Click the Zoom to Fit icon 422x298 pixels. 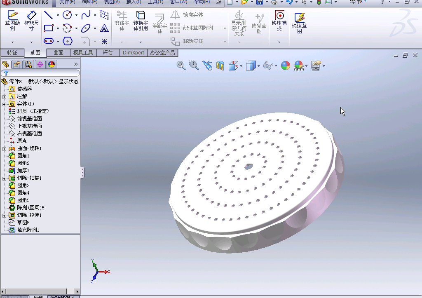coord(181,66)
